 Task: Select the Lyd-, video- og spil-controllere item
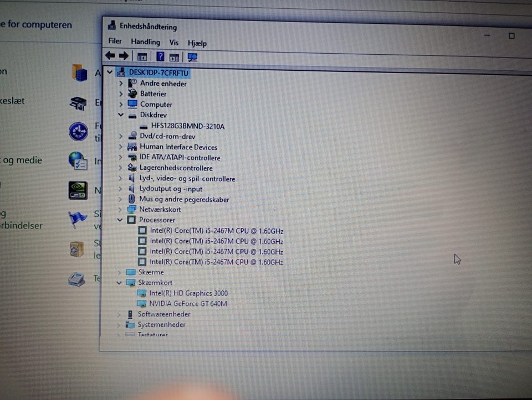(x=187, y=179)
